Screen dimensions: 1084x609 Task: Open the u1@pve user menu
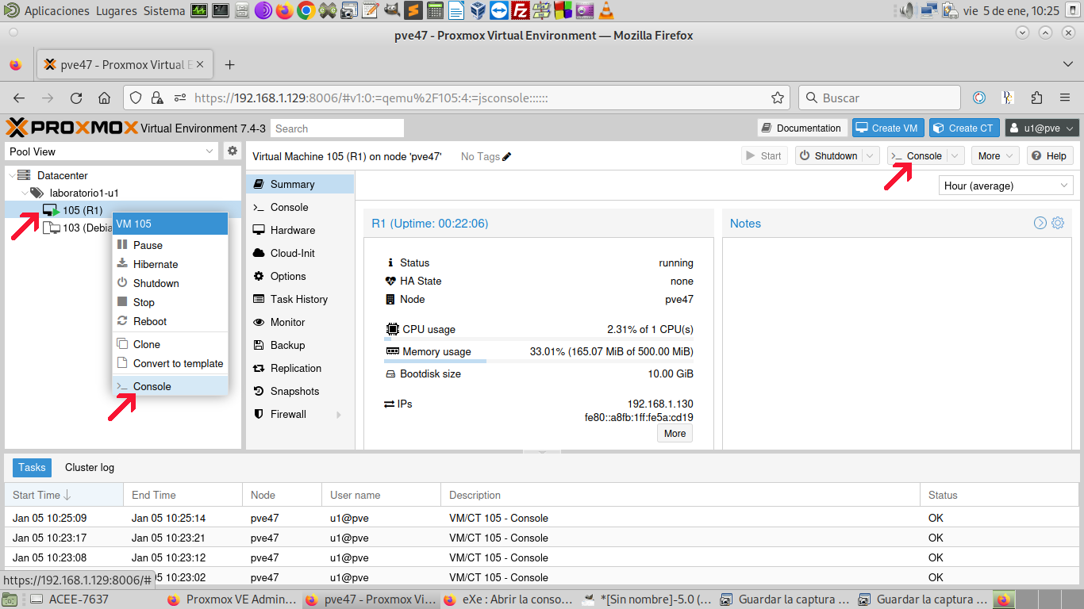(x=1042, y=128)
